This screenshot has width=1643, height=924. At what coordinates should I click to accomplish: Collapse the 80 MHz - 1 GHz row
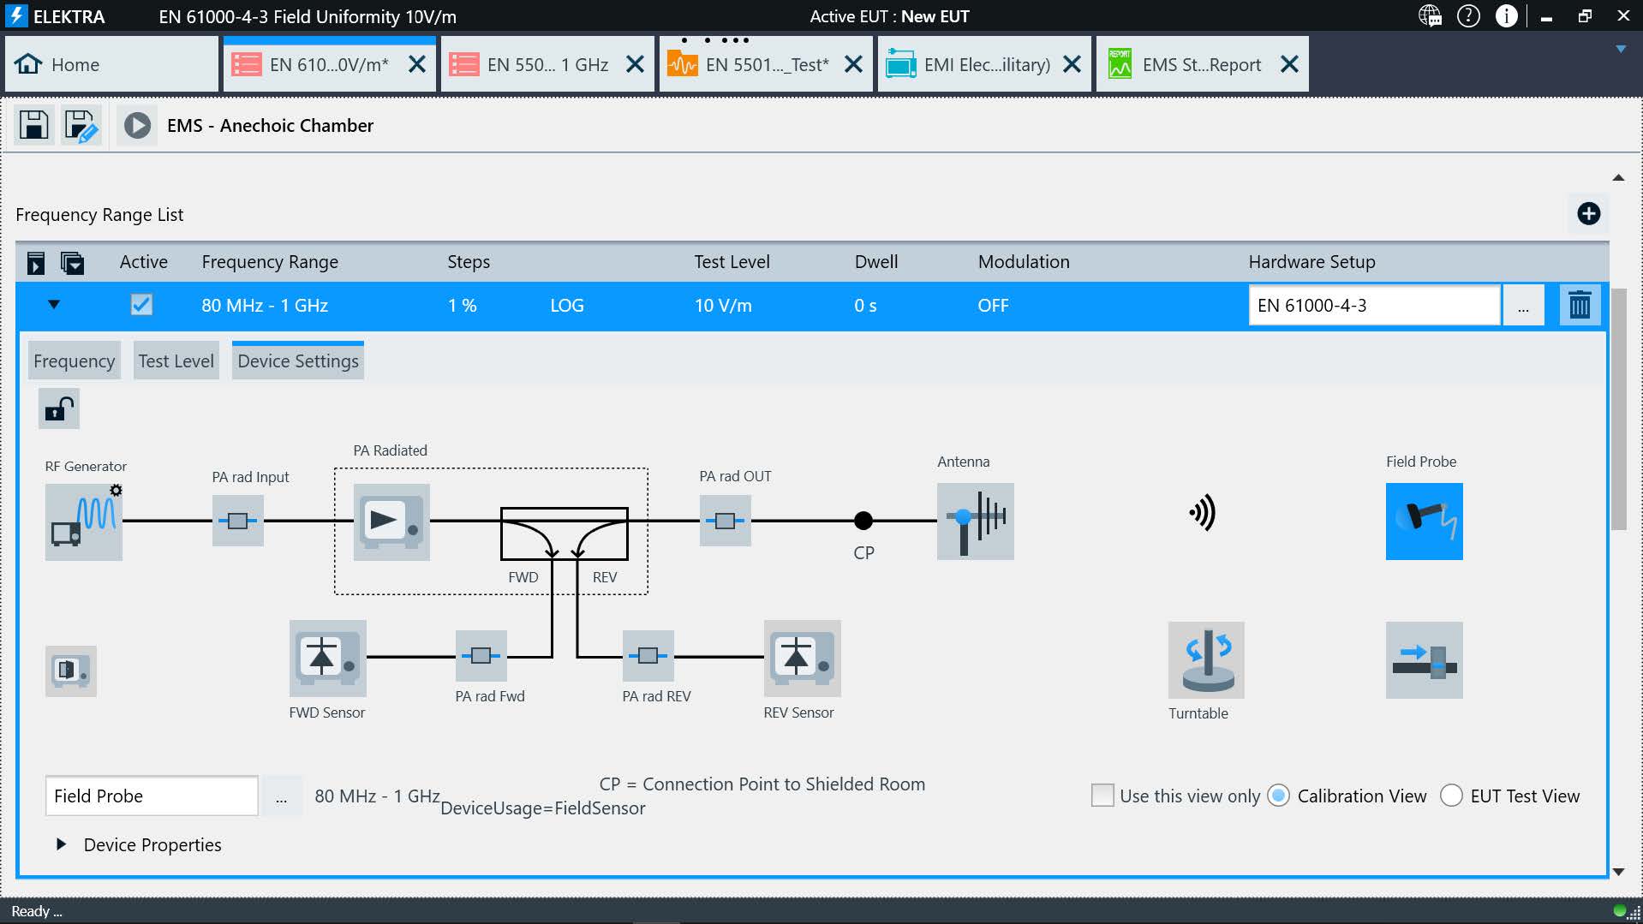(x=54, y=305)
